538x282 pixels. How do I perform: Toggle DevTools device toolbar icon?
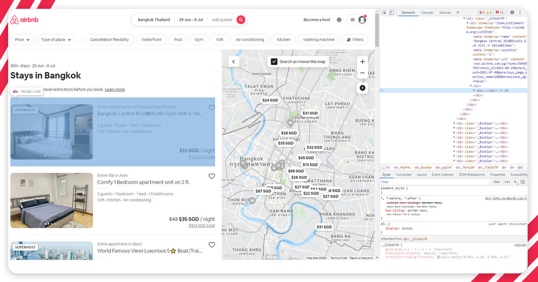(x=391, y=13)
